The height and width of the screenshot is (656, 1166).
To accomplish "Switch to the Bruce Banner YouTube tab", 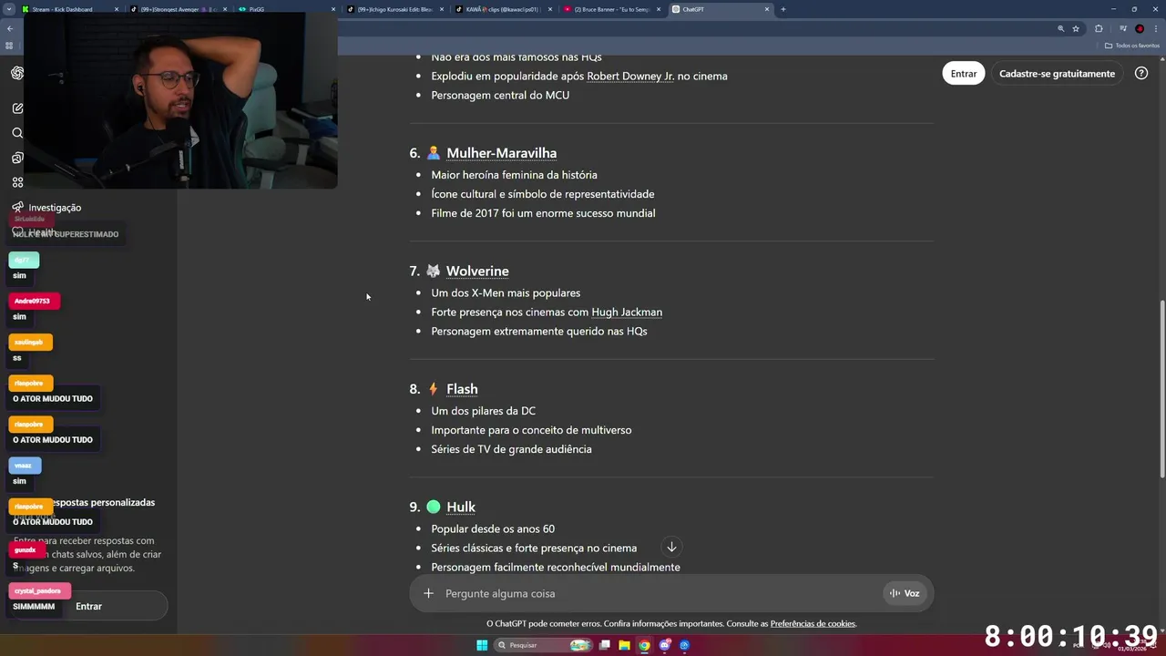I will (612, 9).
